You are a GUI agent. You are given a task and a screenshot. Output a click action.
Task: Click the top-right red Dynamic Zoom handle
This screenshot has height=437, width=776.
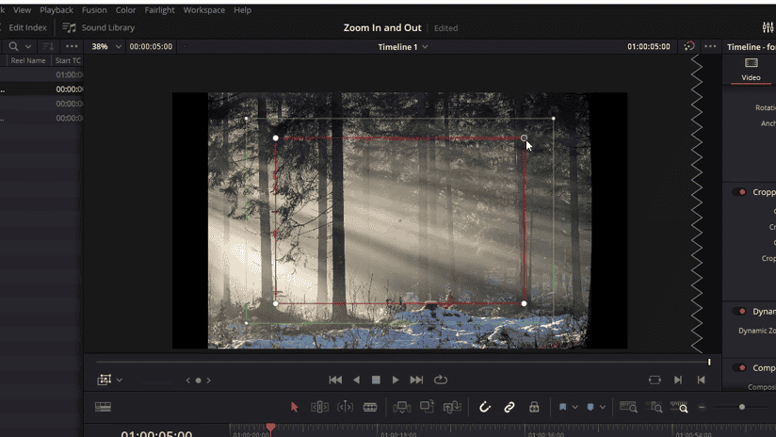(x=525, y=138)
